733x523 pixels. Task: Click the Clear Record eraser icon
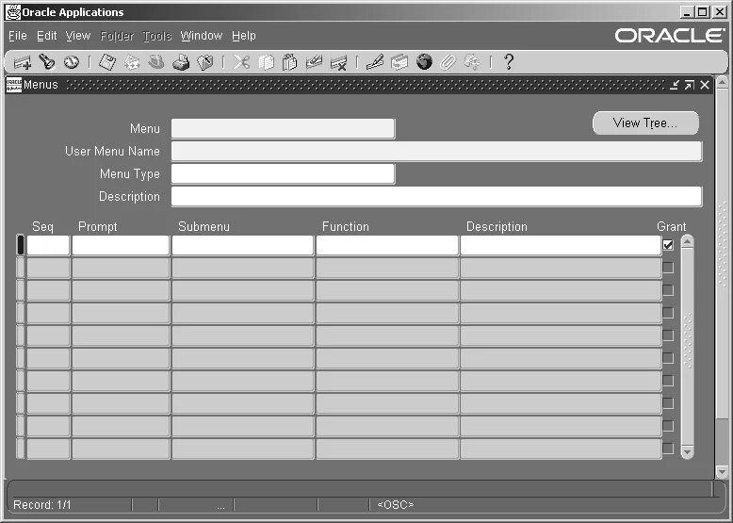tap(314, 61)
